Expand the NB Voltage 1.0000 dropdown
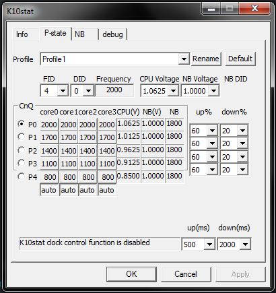 click(213, 91)
